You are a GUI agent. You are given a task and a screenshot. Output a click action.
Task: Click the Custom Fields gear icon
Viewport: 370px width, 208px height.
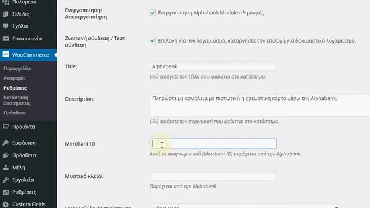[6, 204]
